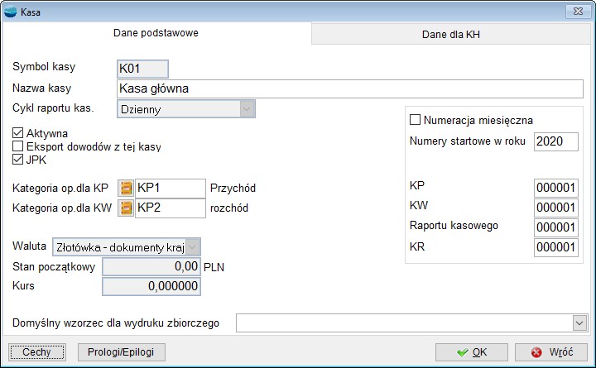This screenshot has height=368, width=596.
Task: Enable Numeracja miesięczna checkbox
Action: tap(415, 120)
